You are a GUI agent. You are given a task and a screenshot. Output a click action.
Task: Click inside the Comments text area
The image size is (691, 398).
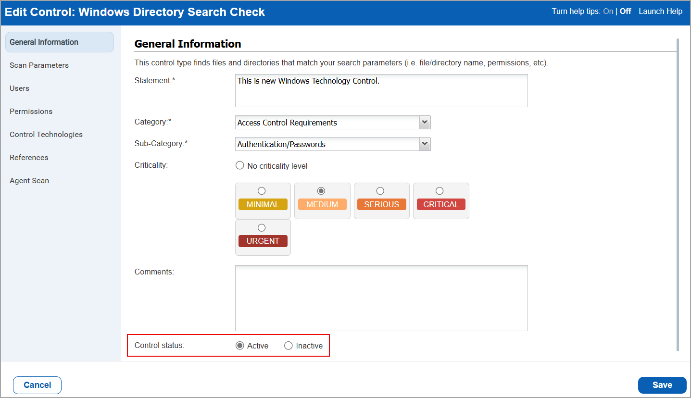pyautogui.click(x=381, y=298)
